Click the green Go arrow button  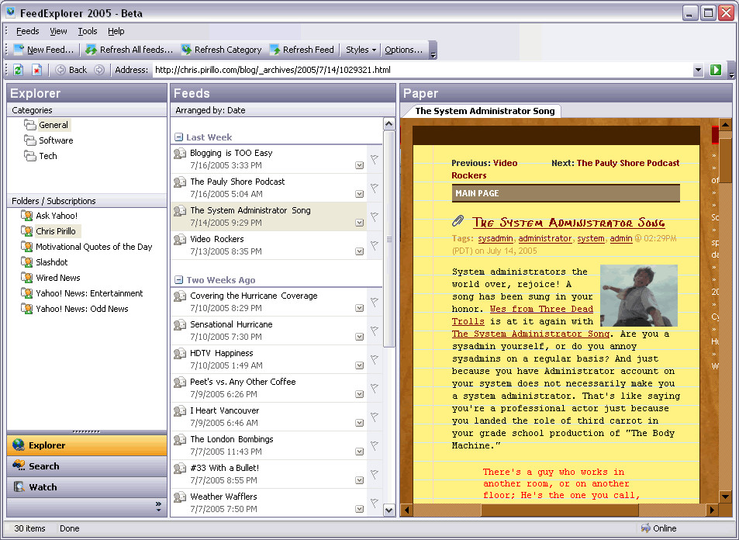pos(716,70)
